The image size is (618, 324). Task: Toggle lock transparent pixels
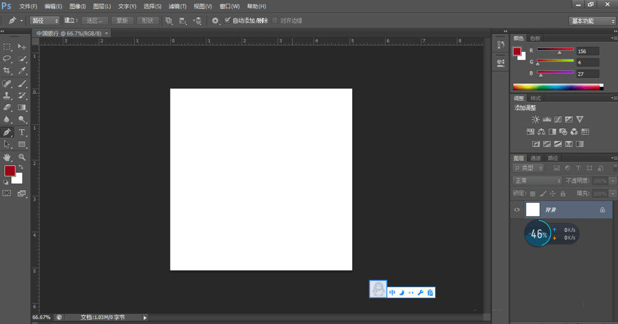(x=533, y=193)
